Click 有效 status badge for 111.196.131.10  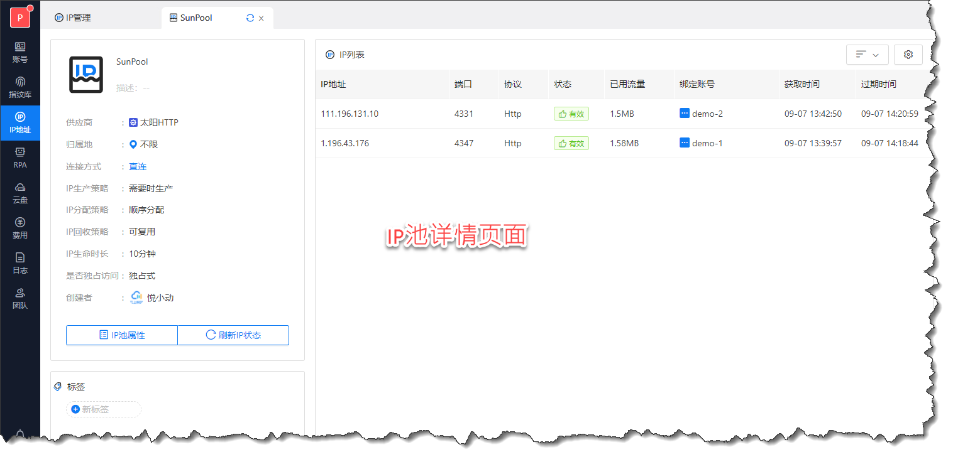click(571, 114)
